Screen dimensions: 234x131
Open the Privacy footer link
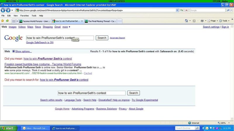pyautogui.click(x=123, y=109)
